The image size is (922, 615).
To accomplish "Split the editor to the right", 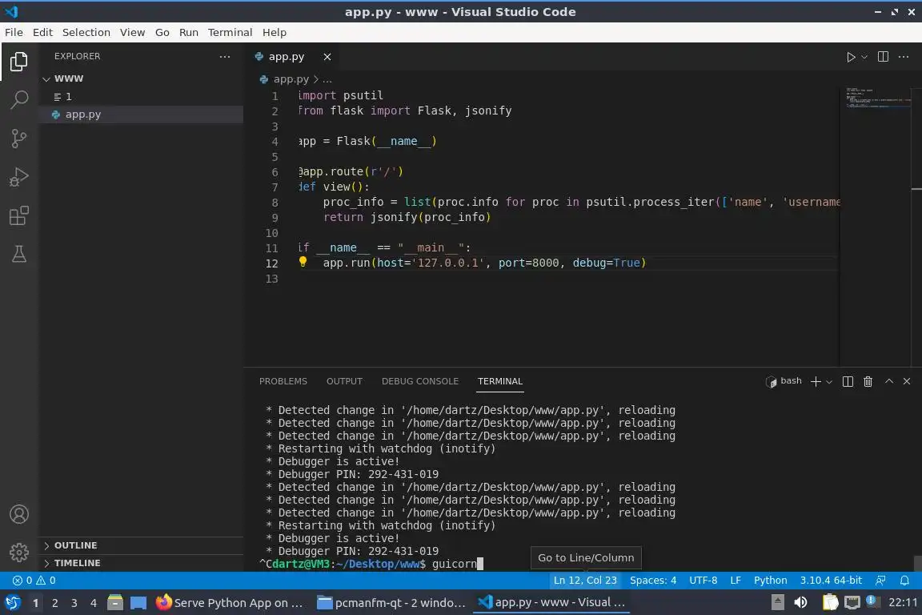I will [x=883, y=57].
